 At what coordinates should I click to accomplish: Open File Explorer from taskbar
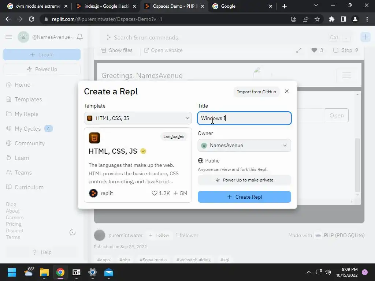pos(44,272)
